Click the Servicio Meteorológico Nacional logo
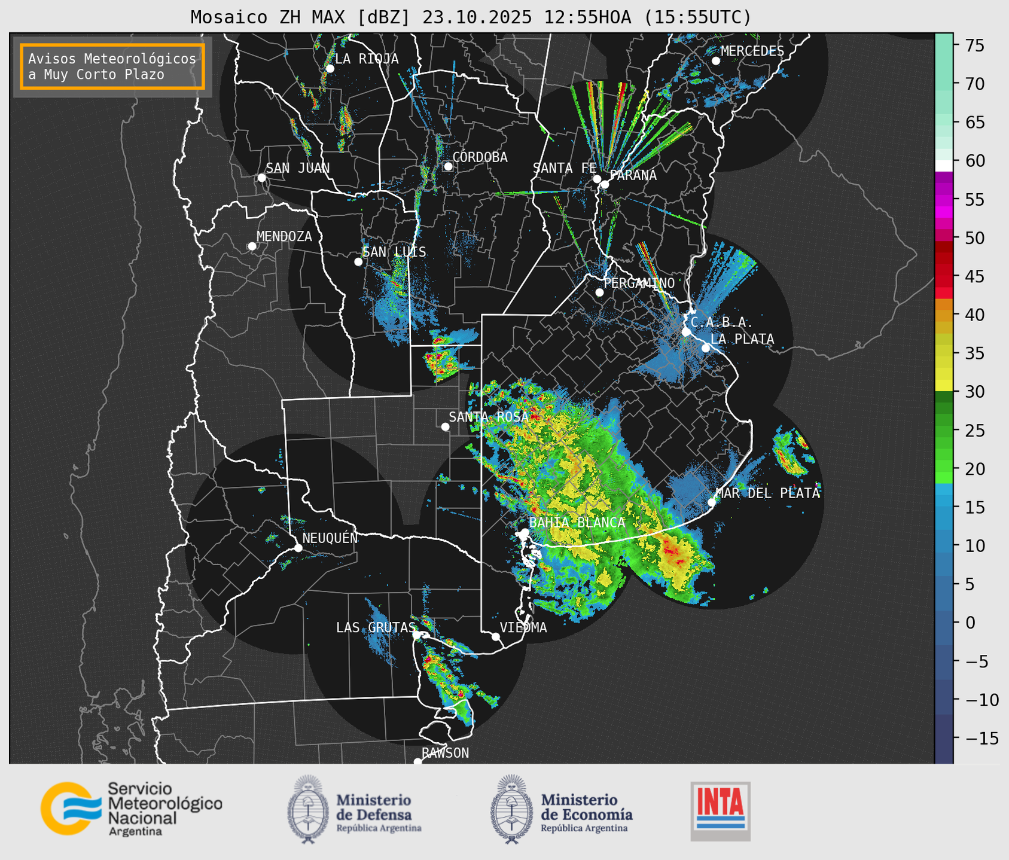Image resolution: width=1009 pixels, height=860 pixels. tap(132, 809)
